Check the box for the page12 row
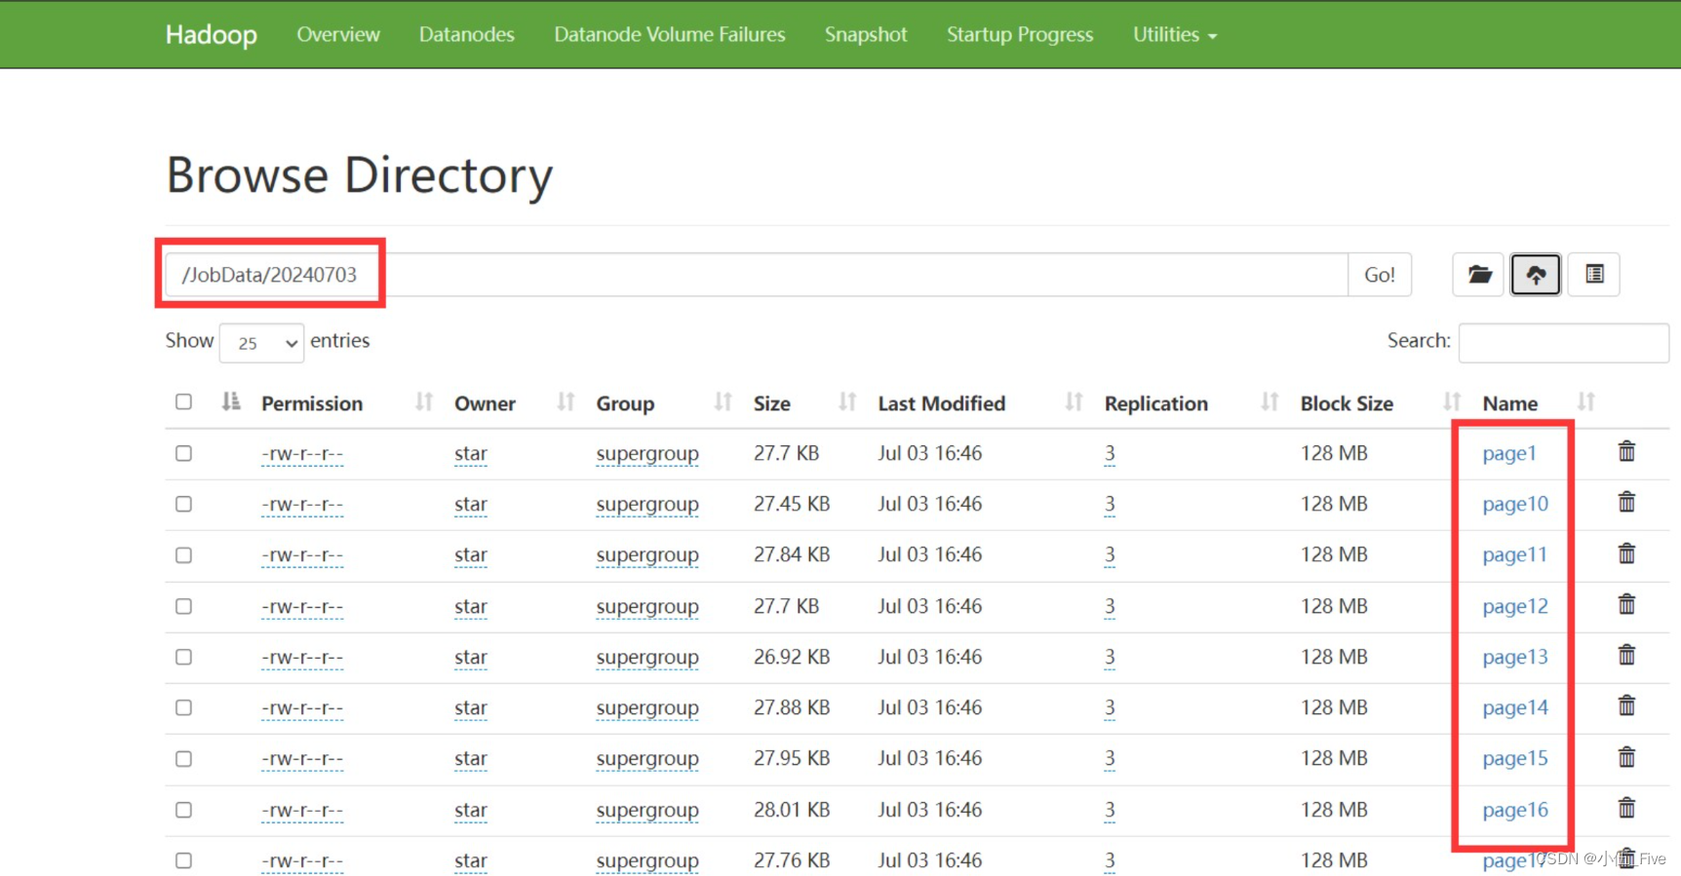The image size is (1681, 876). click(183, 606)
